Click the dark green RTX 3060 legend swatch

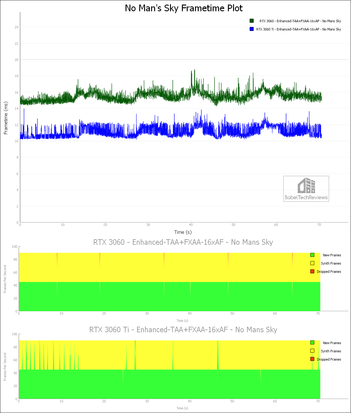click(252, 21)
